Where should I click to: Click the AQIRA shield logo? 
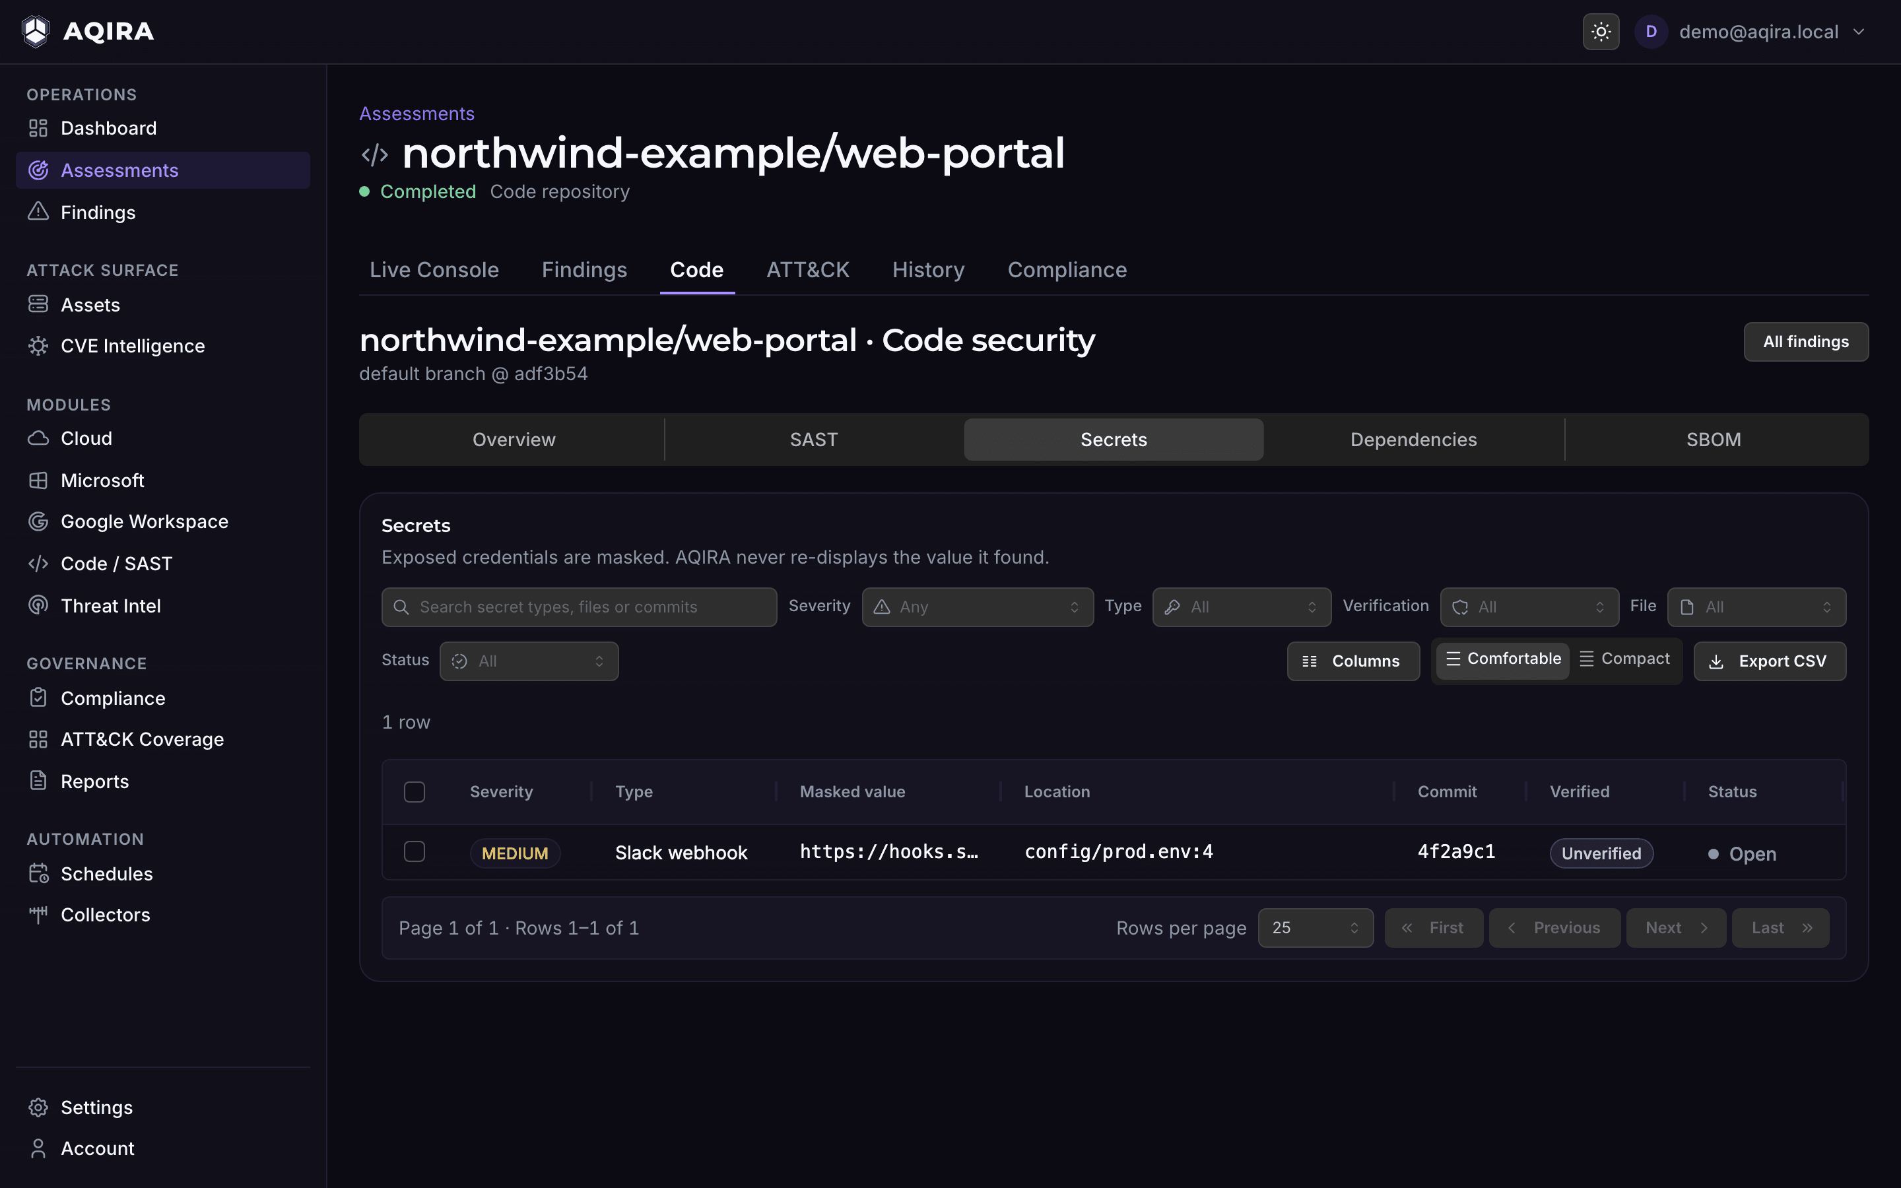point(36,32)
